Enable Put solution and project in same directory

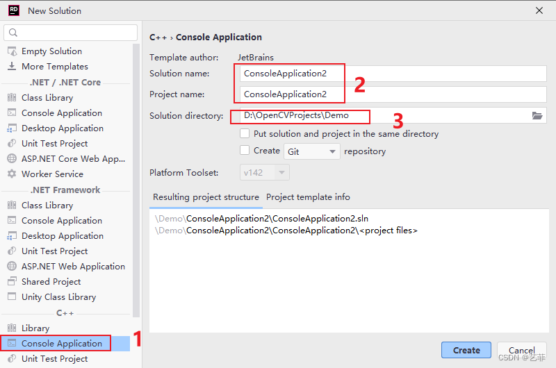(245, 133)
